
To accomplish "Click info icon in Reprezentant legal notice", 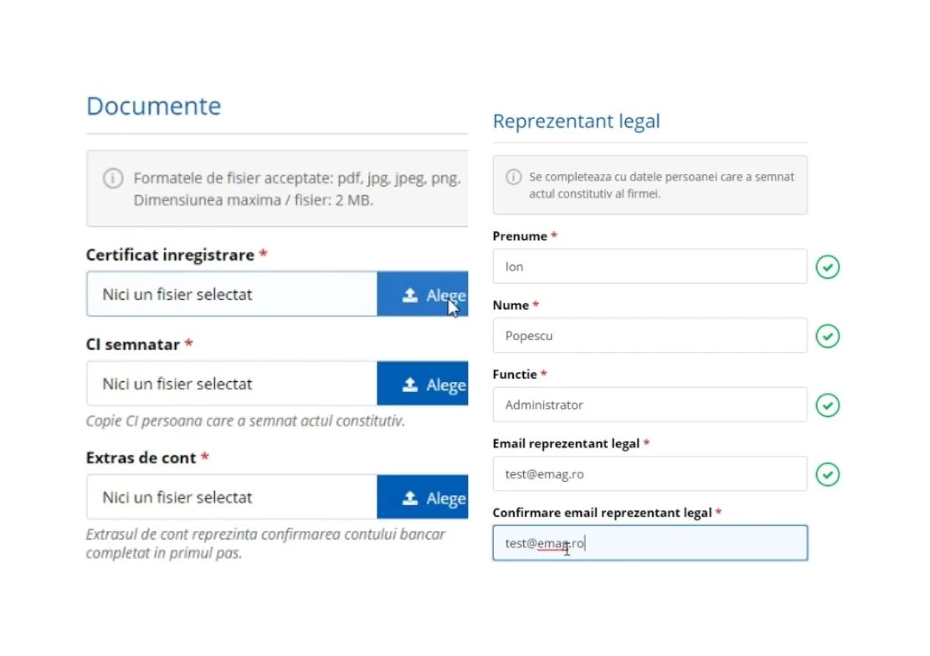I will click(x=514, y=177).
